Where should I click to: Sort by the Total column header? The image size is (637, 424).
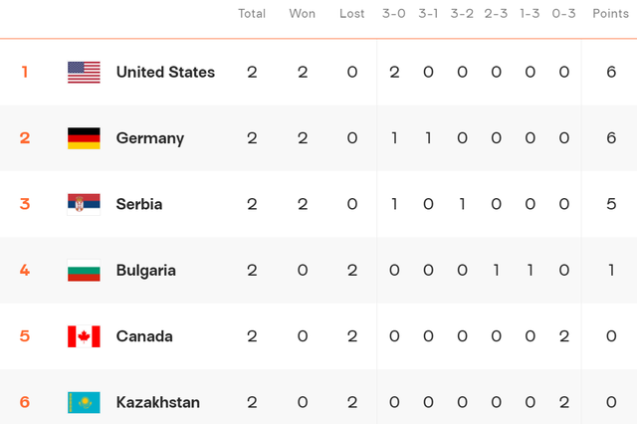coord(252,14)
